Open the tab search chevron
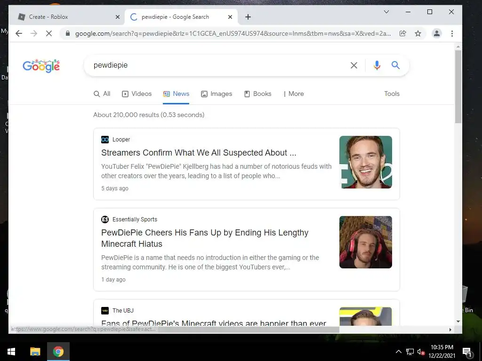The image size is (482, 361). (x=386, y=12)
